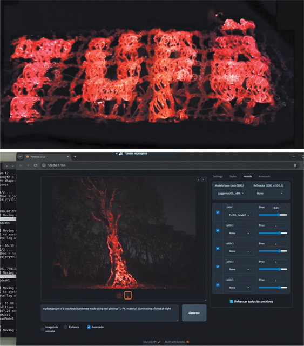Enable the Enhance checkbox

coord(66,327)
